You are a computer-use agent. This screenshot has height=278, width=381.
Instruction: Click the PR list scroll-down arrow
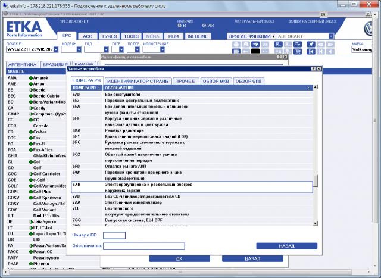tap(316, 223)
